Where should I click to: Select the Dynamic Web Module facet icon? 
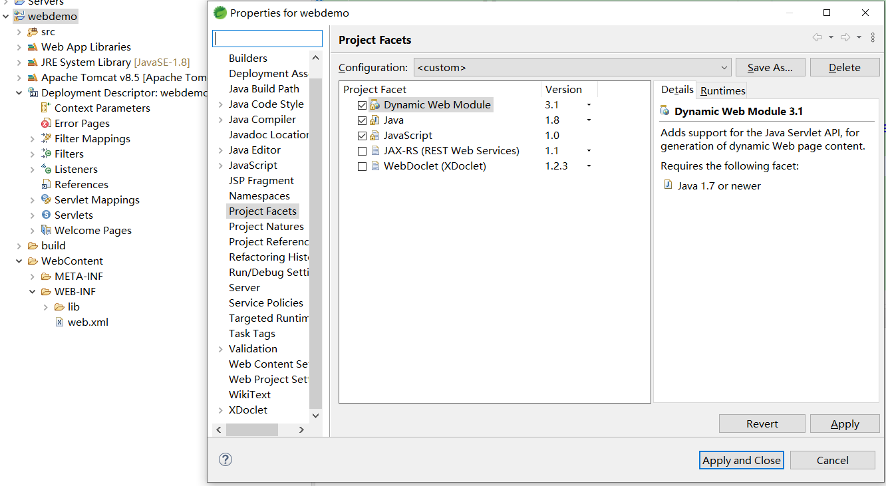coord(373,104)
